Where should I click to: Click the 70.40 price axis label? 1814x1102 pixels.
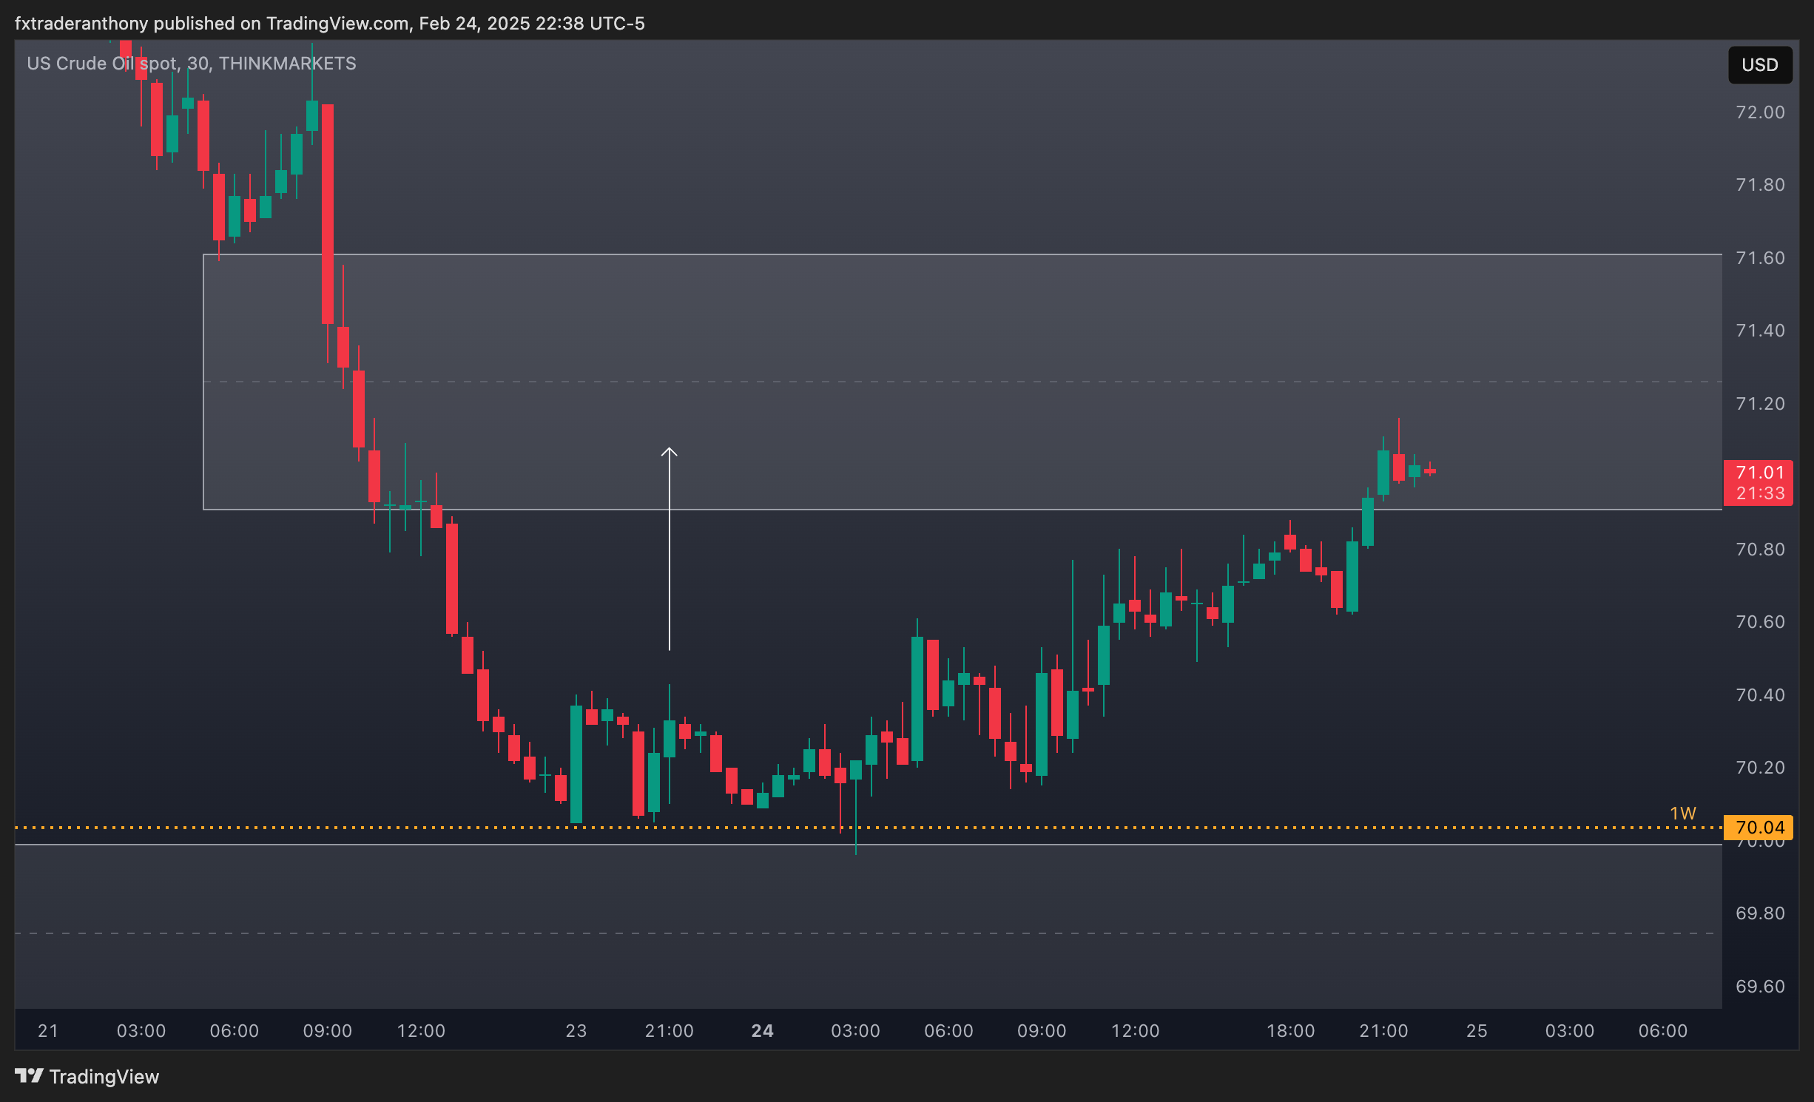click(x=1760, y=695)
